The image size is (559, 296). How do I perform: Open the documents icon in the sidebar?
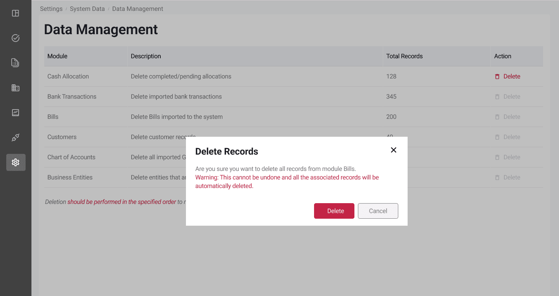(16, 63)
